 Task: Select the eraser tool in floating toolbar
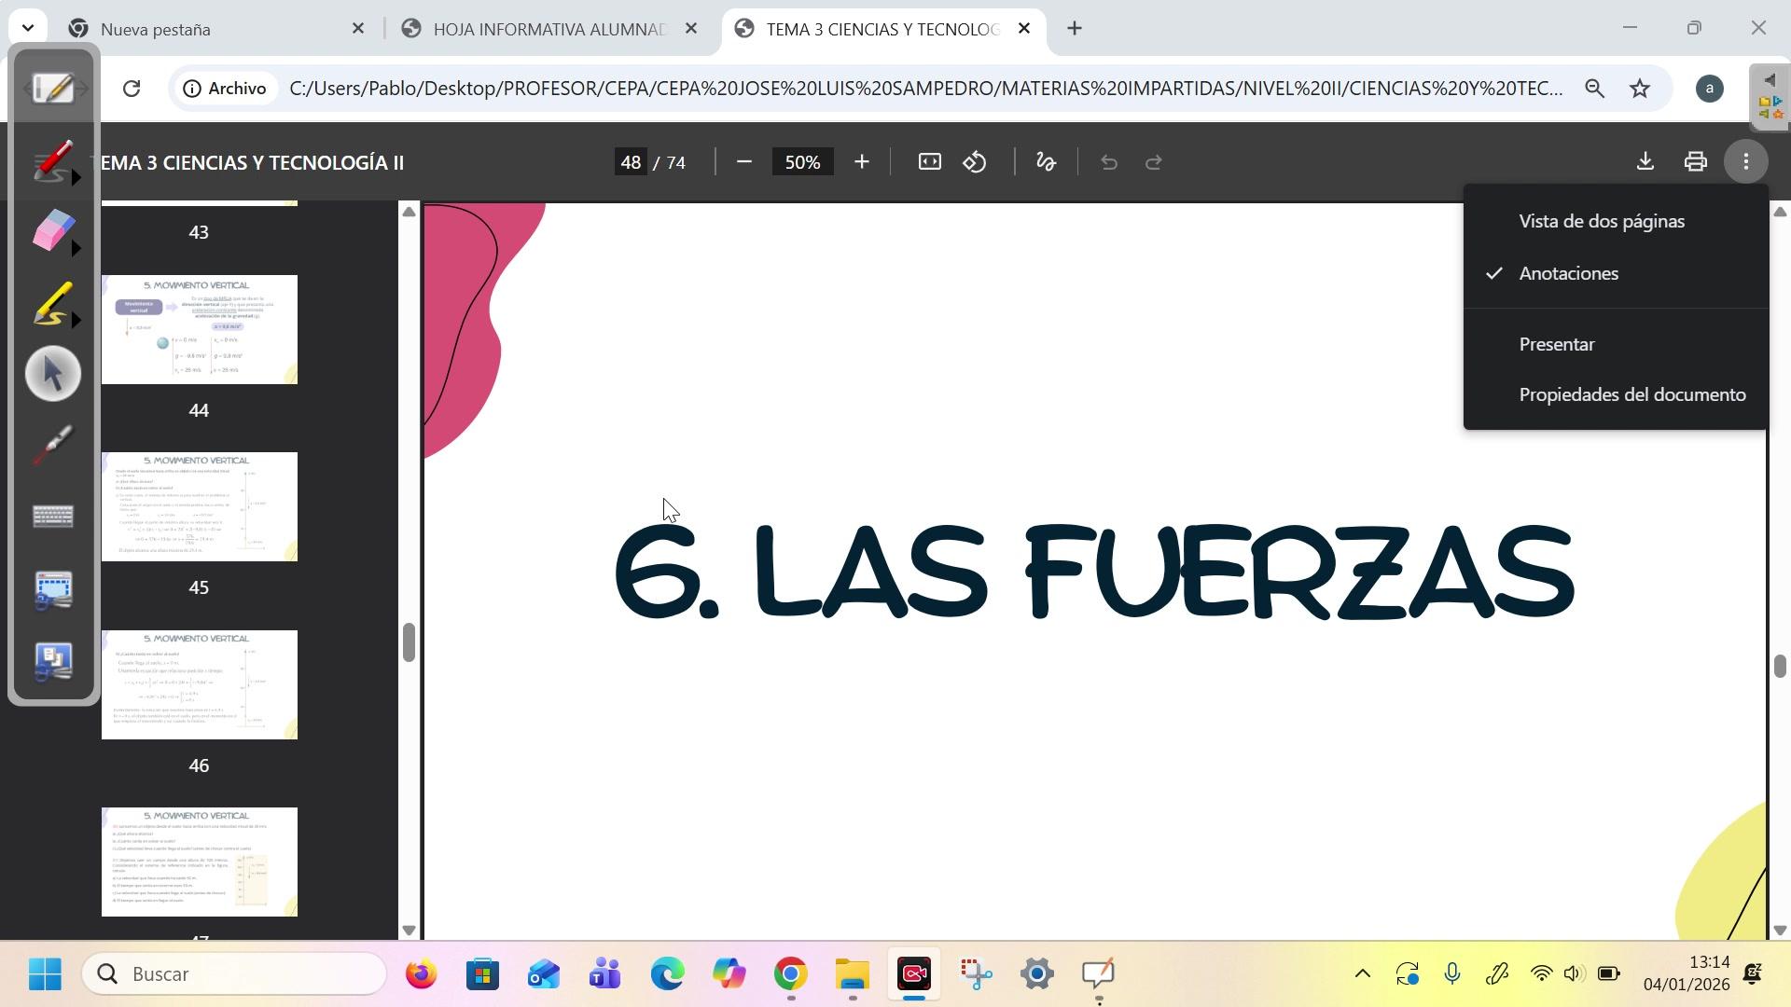[51, 229]
